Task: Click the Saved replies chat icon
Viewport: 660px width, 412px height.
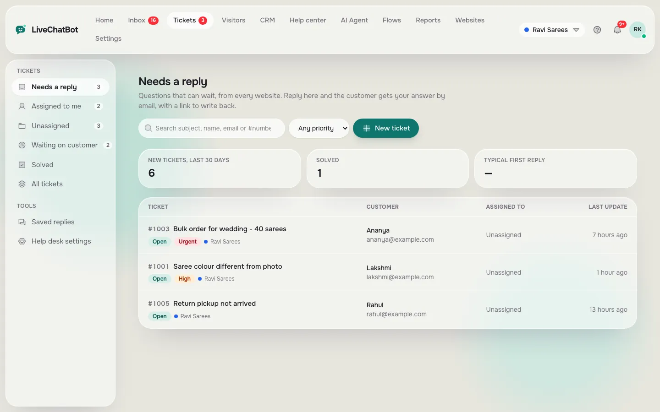Action: pyautogui.click(x=22, y=222)
